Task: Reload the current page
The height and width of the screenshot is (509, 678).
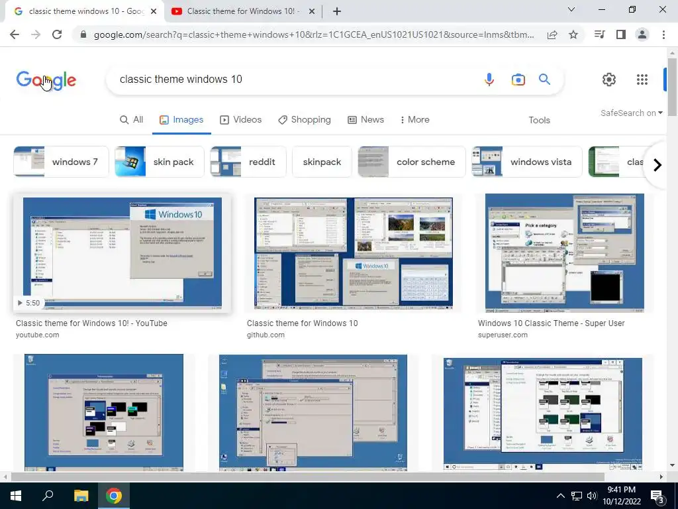Action: pos(57,34)
